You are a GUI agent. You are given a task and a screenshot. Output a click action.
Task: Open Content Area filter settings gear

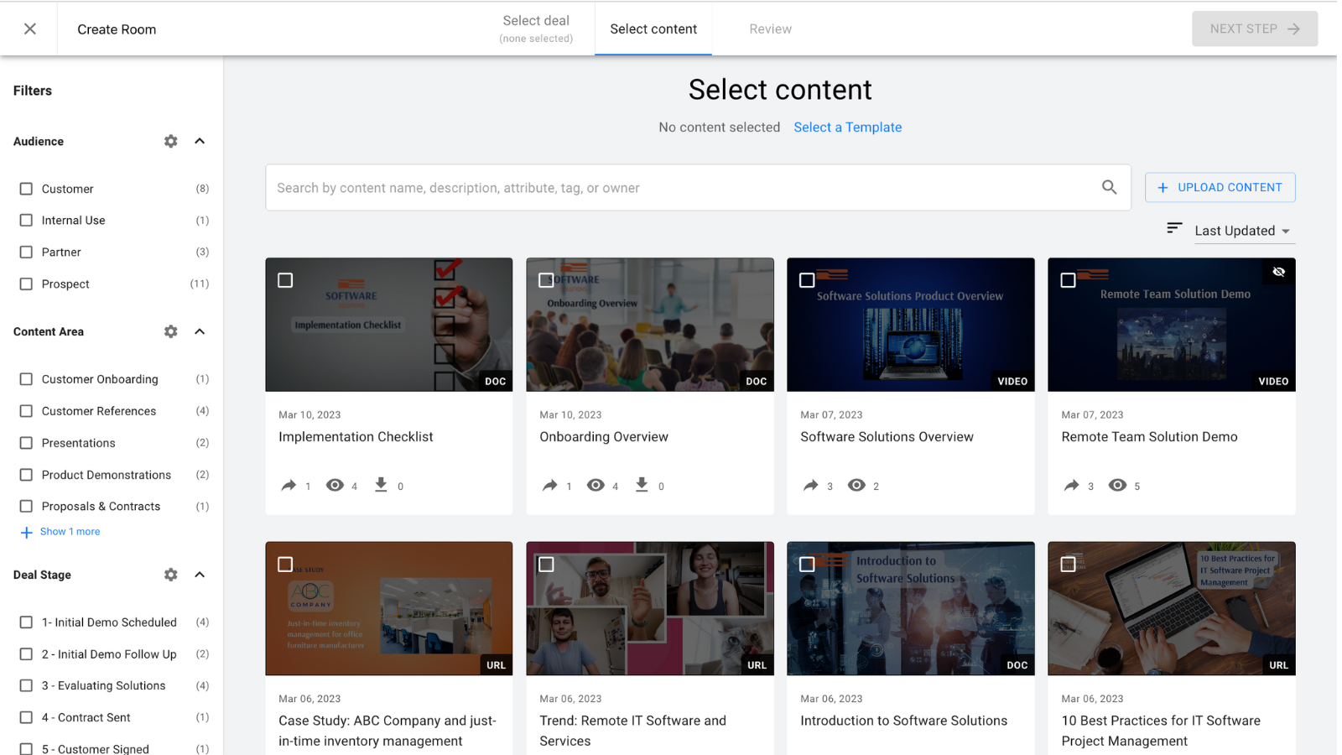pyautogui.click(x=171, y=331)
